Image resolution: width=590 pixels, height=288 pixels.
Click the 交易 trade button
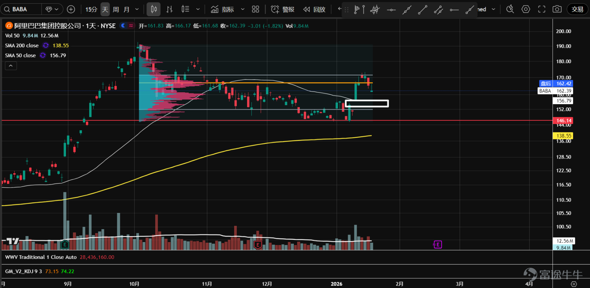[x=577, y=9]
